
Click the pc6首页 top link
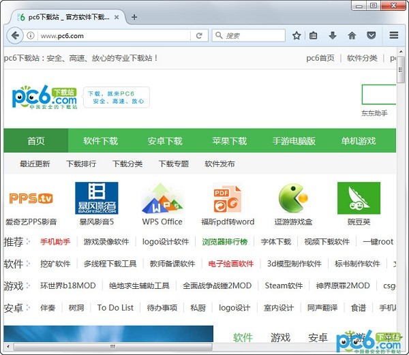pyautogui.click(x=320, y=58)
